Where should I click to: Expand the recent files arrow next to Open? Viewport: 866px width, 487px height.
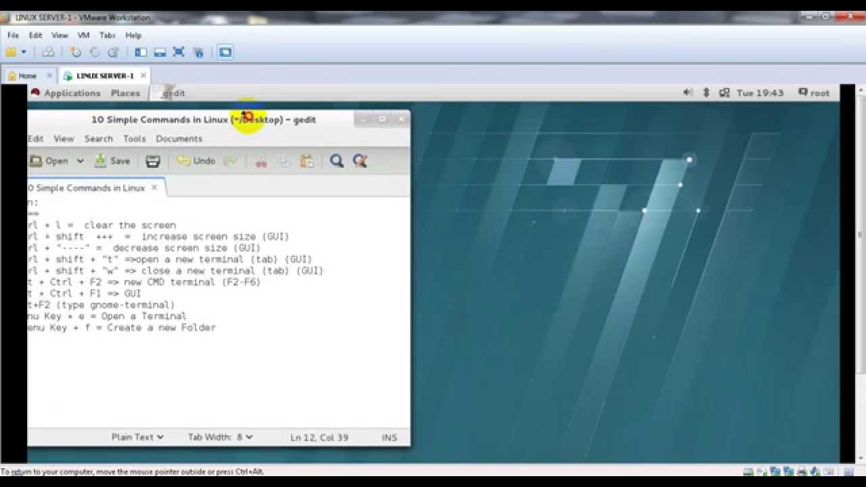tap(80, 161)
